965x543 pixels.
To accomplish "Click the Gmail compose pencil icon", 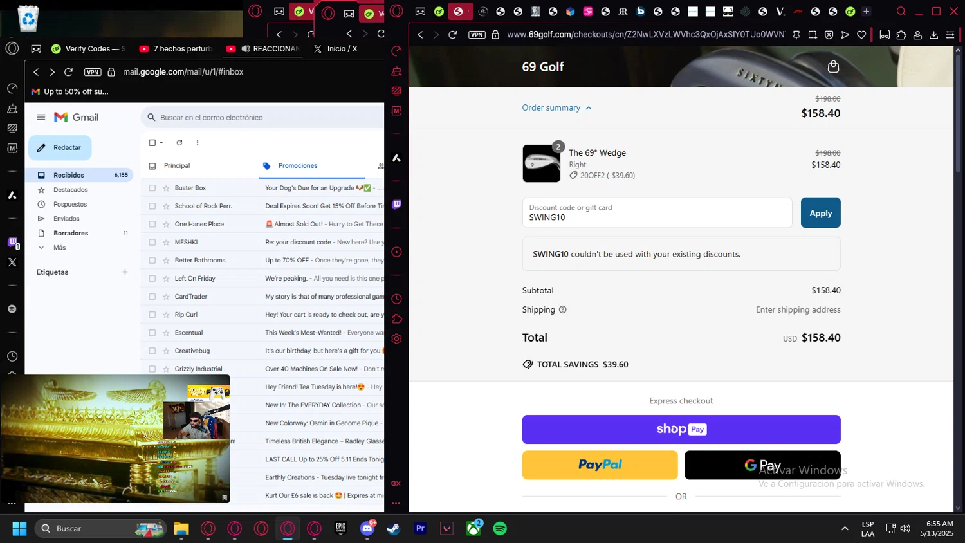I will tap(41, 148).
